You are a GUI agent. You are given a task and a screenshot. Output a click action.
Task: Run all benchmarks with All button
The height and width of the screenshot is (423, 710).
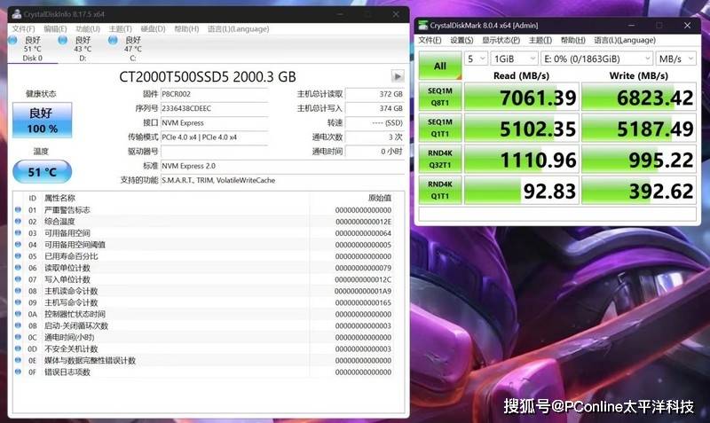440,66
